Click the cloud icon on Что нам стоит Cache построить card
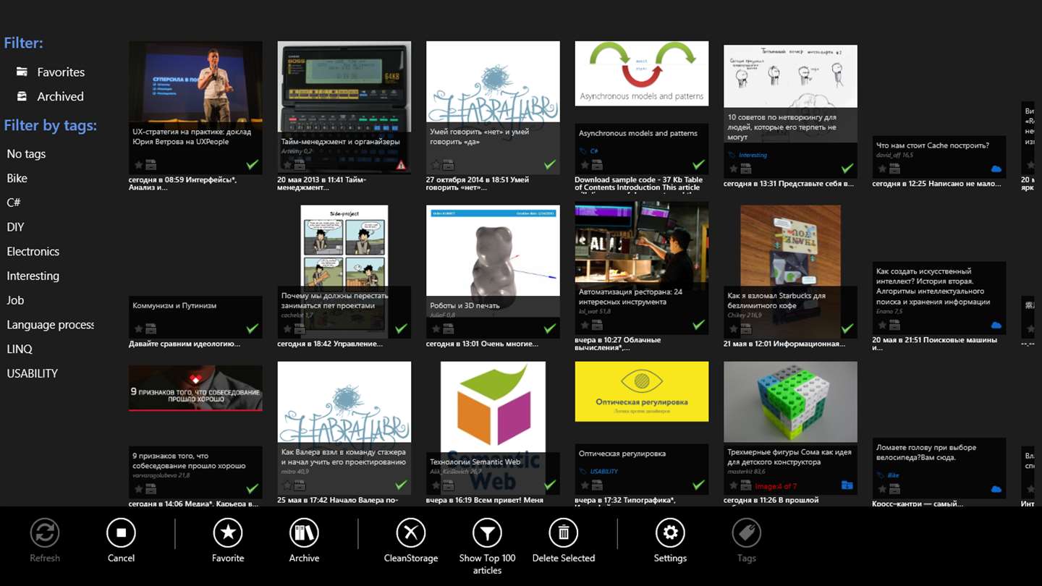Screen dimensions: 1042x586 pyautogui.click(x=996, y=169)
